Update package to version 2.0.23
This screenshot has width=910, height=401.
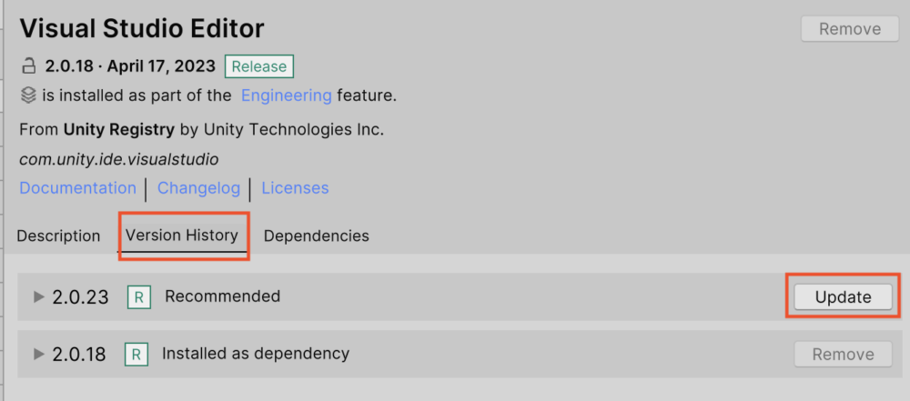coord(843,297)
